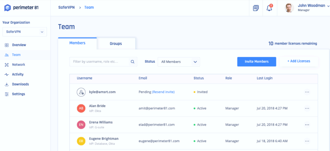Expand the John Woodman account menu arrow
Image resolution: width=330 pixels, height=151 pixels.
328,6
